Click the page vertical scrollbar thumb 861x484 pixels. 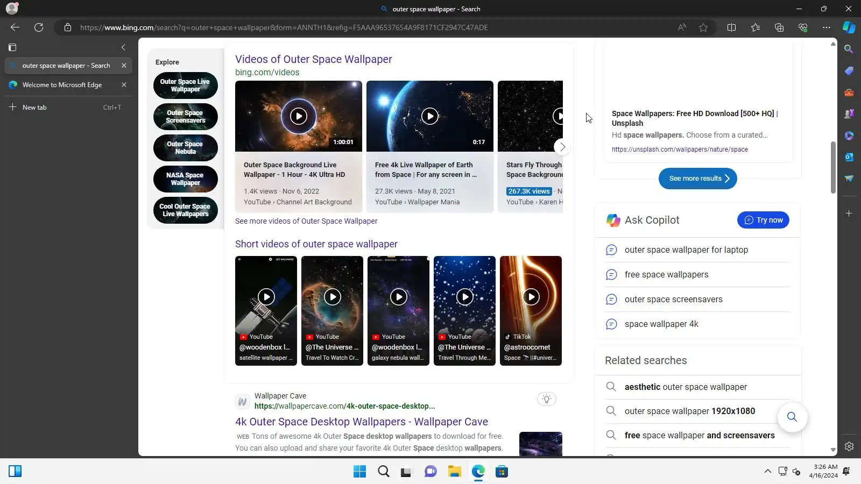pos(833,168)
